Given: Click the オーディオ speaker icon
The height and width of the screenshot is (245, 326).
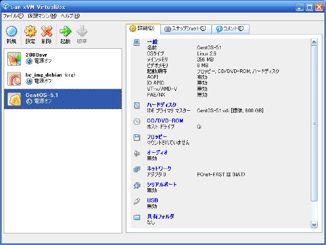Looking at the screenshot, I should (137, 153).
